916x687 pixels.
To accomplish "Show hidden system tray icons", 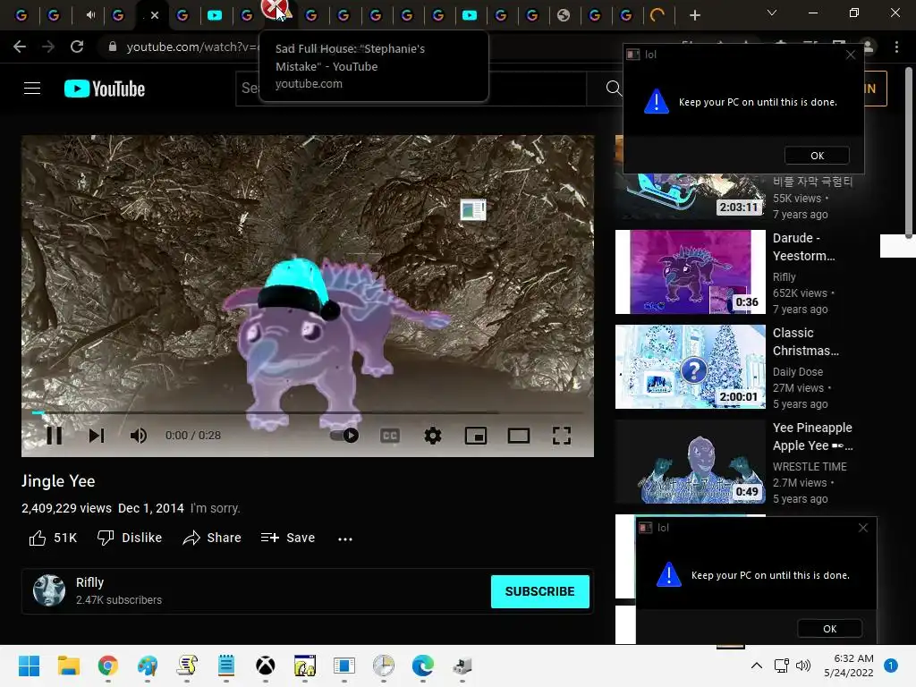I will coord(757,666).
